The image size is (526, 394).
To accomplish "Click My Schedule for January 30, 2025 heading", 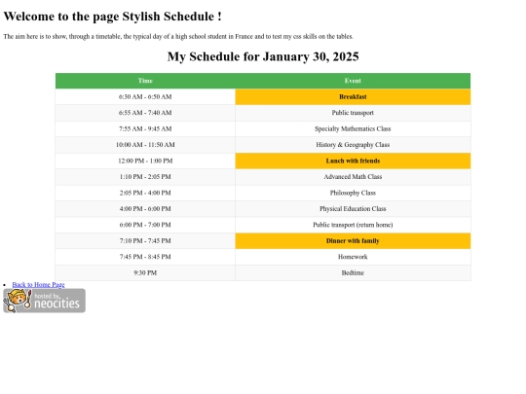I will 263,56.
